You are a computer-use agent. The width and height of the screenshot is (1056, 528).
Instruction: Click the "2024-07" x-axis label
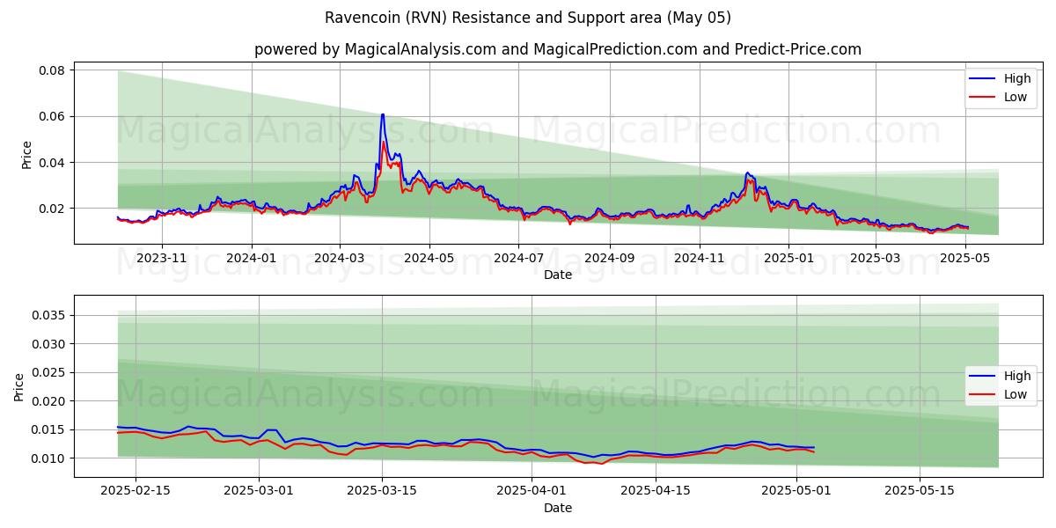point(519,258)
